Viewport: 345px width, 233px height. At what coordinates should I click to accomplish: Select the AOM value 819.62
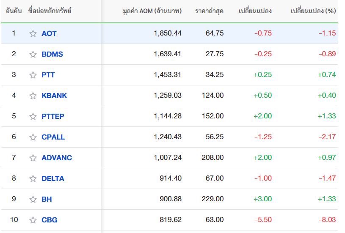tap(171, 219)
